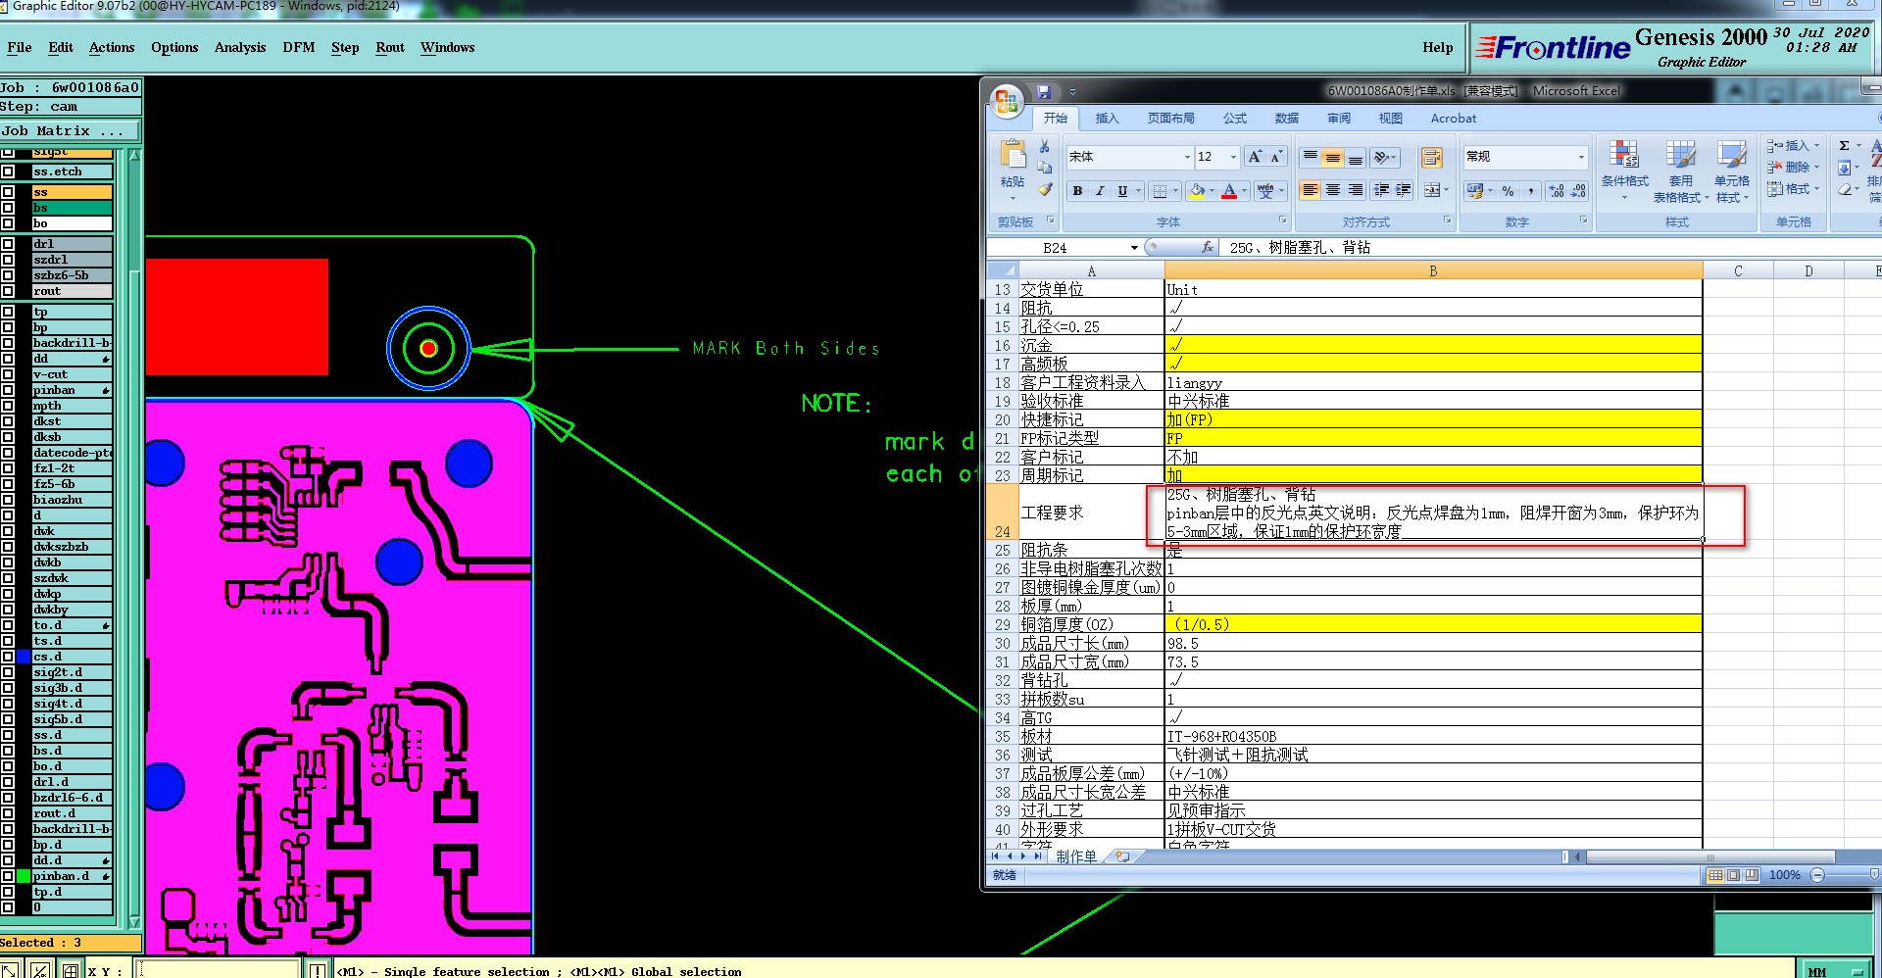Click the center horizontally icon
1882x978 pixels.
pyautogui.click(x=1333, y=190)
